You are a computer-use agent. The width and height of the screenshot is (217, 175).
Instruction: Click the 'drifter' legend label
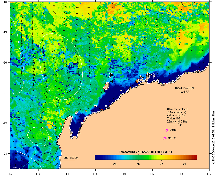coord(172,138)
